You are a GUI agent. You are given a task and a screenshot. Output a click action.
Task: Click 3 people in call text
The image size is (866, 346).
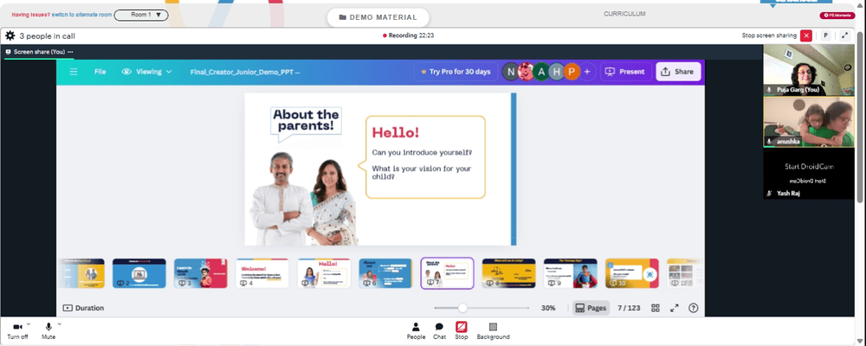point(47,35)
